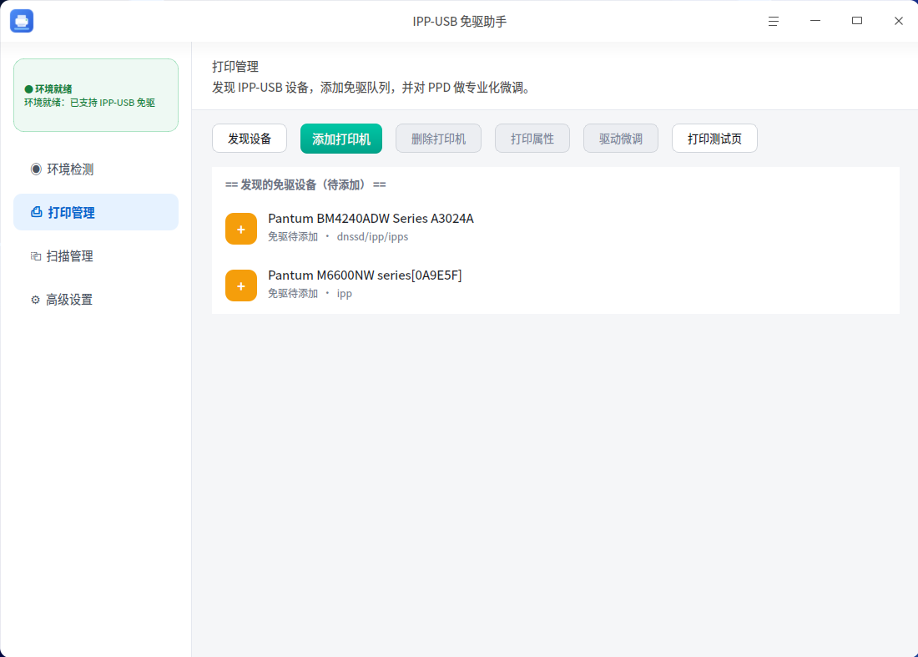Click the blue printer app icon
Screen dimensions: 918x657
tap(22, 21)
